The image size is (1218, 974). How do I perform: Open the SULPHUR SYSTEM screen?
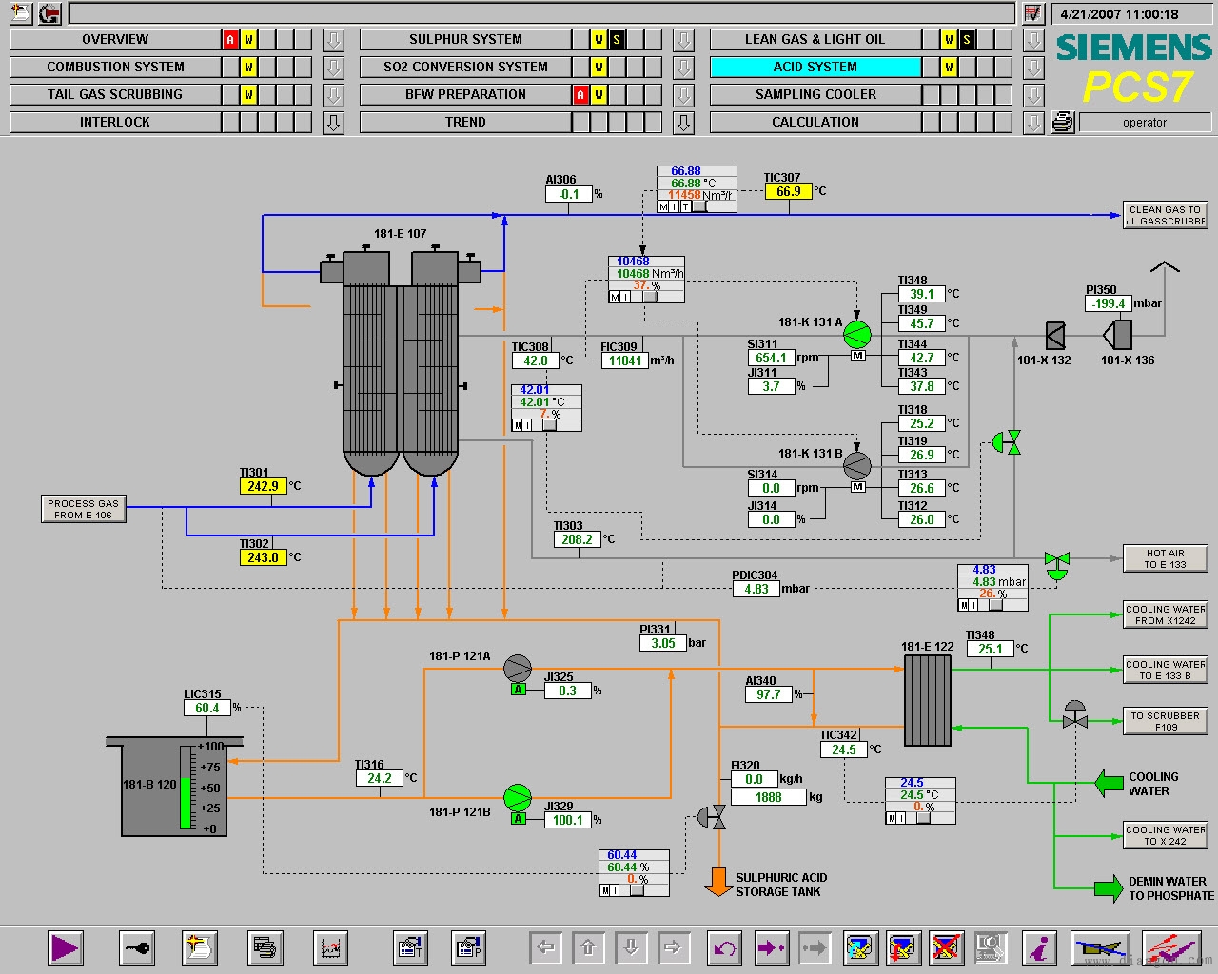pyautogui.click(x=465, y=40)
